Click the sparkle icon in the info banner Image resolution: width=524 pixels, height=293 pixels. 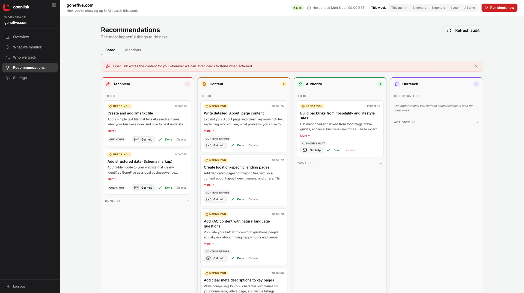[108, 66]
